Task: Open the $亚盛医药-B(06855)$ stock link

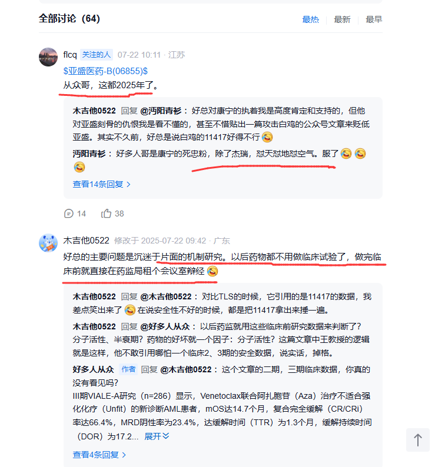Action: (105, 71)
